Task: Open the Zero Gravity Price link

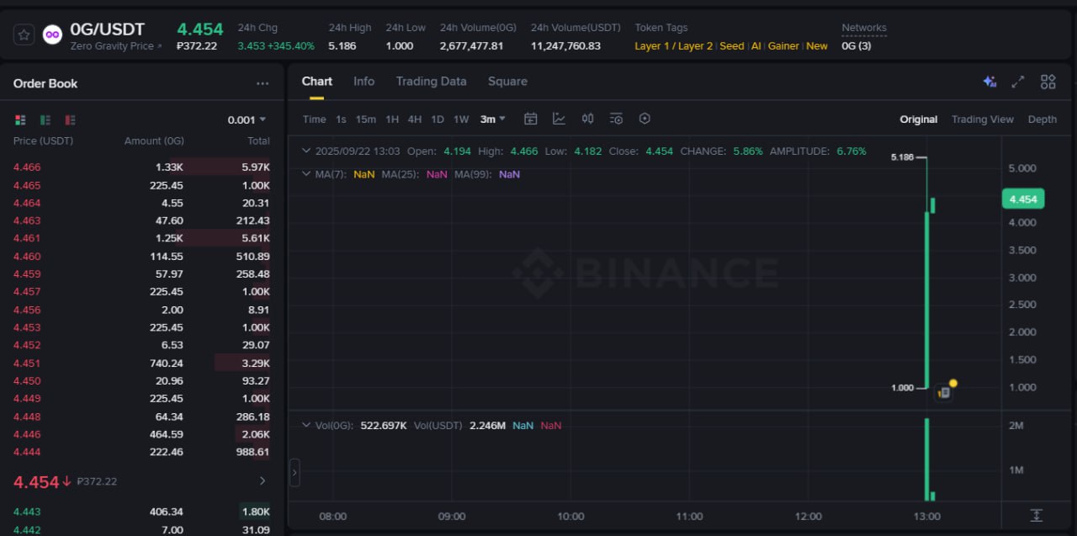Action: click(x=116, y=46)
